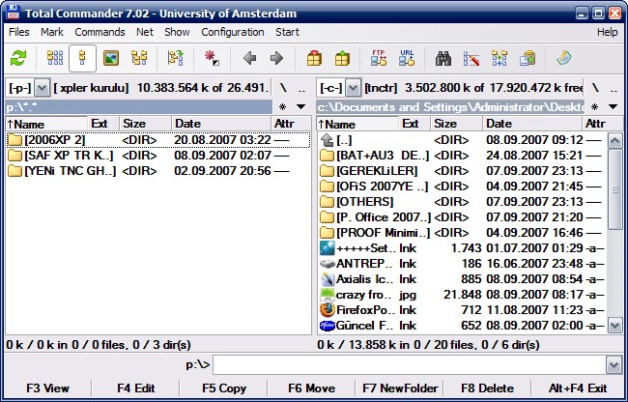The width and height of the screenshot is (628, 402).
Task: Open the Start menu item
Action: pyautogui.click(x=287, y=32)
